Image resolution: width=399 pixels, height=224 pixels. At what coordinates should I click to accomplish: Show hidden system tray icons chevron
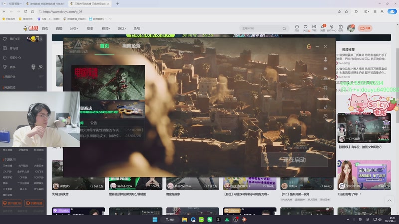pyautogui.click(x=348, y=219)
